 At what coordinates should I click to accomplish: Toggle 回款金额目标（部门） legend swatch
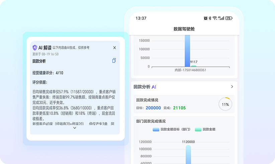(x=156, y=129)
